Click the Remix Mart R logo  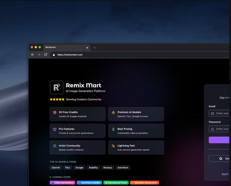(57, 88)
